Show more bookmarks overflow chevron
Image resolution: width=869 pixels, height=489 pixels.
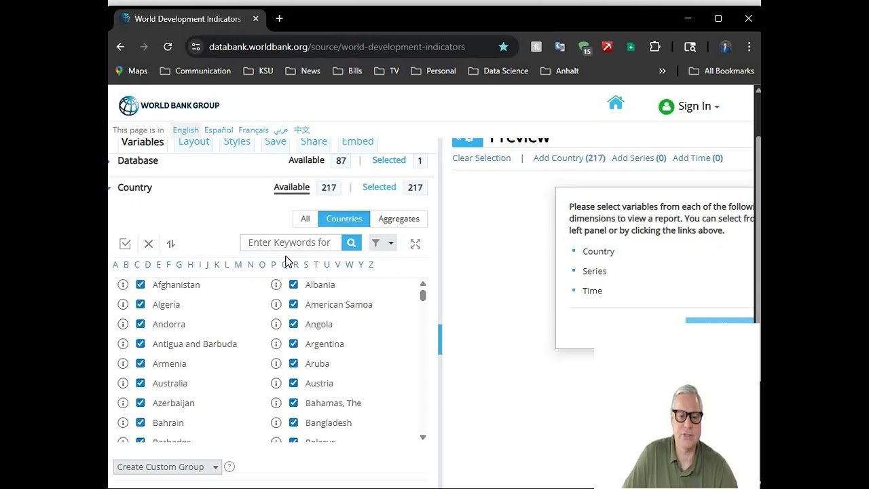662,71
